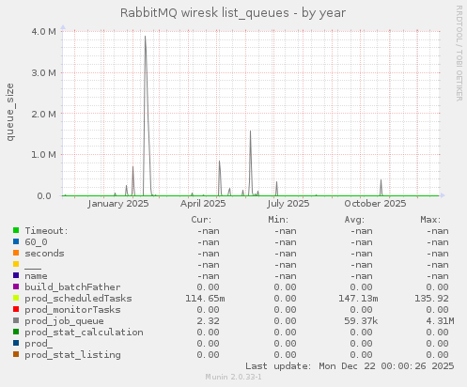
Task: Click the 'prod_job_queue' legend label
Action: click(x=64, y=321)
